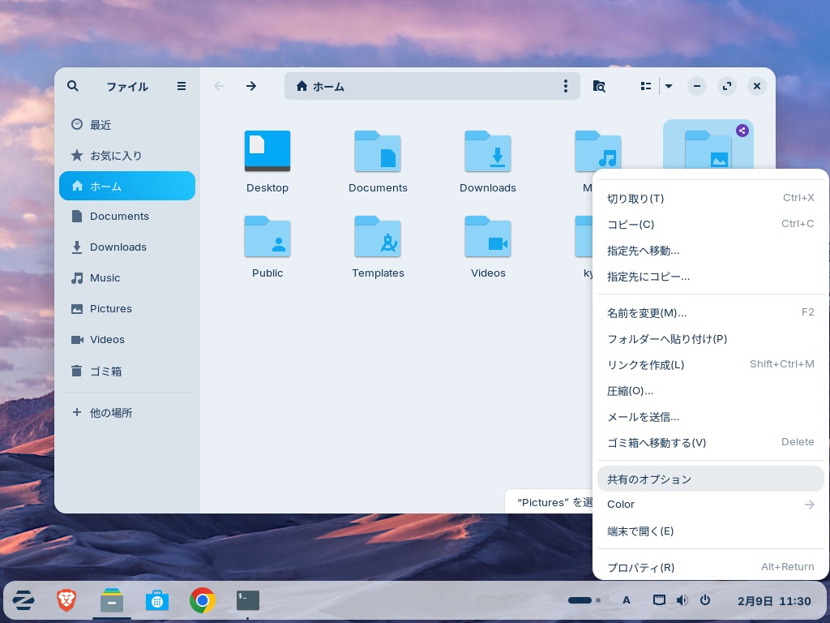Select the Videos folder icon
This screenshot has height=623, width=830.
488,237
